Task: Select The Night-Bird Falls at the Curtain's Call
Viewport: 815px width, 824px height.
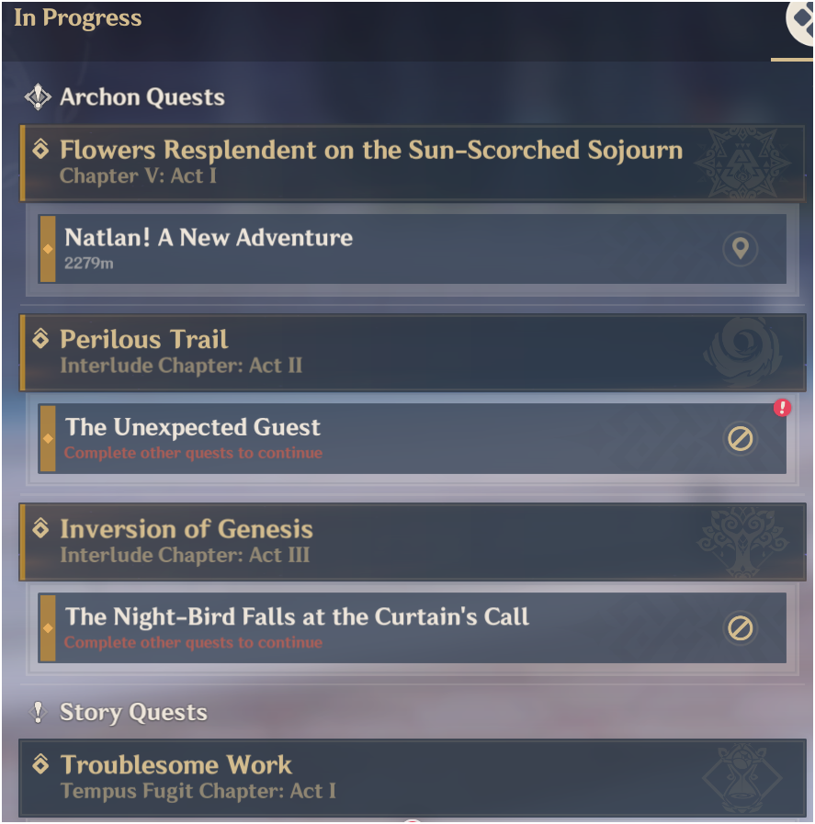Action: (413, 628)
